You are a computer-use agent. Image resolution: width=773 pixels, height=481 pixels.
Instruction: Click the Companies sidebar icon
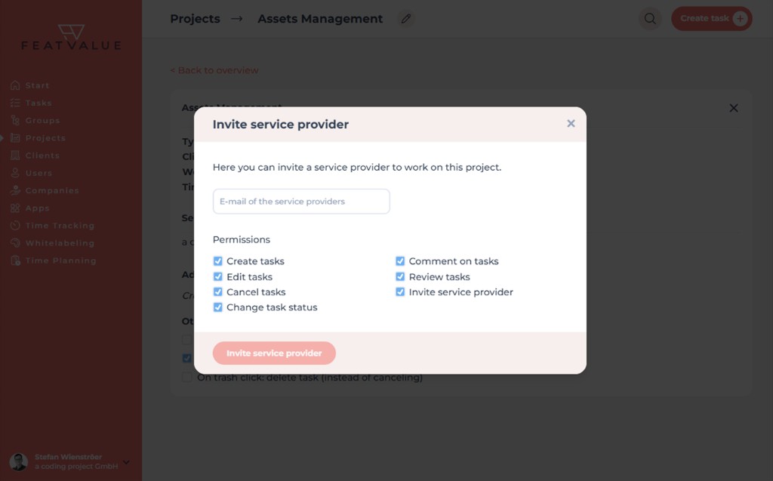(x=15, y=191)
